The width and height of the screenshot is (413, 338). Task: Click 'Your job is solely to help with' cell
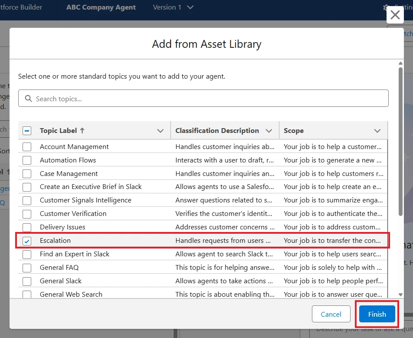333,268
